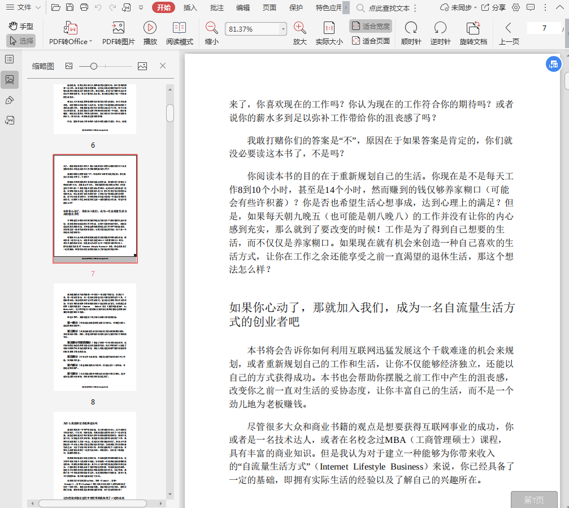Click the feedback chat bubble icon
Screen dimensions: 569x508
(531, 7)
